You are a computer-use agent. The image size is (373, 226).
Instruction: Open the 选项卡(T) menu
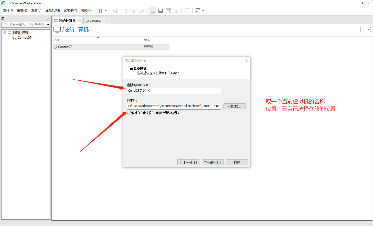(x=70, y=10)
